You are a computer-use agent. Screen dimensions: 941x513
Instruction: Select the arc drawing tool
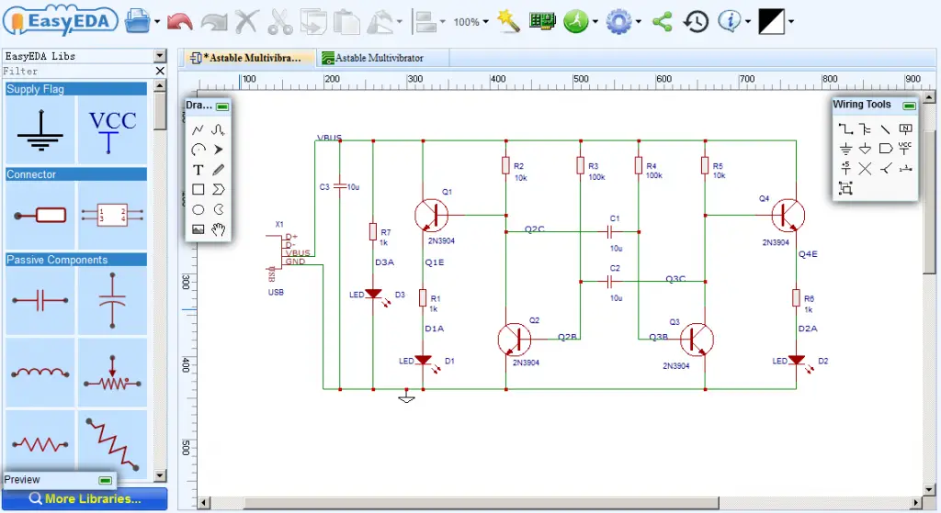(198, 150)
